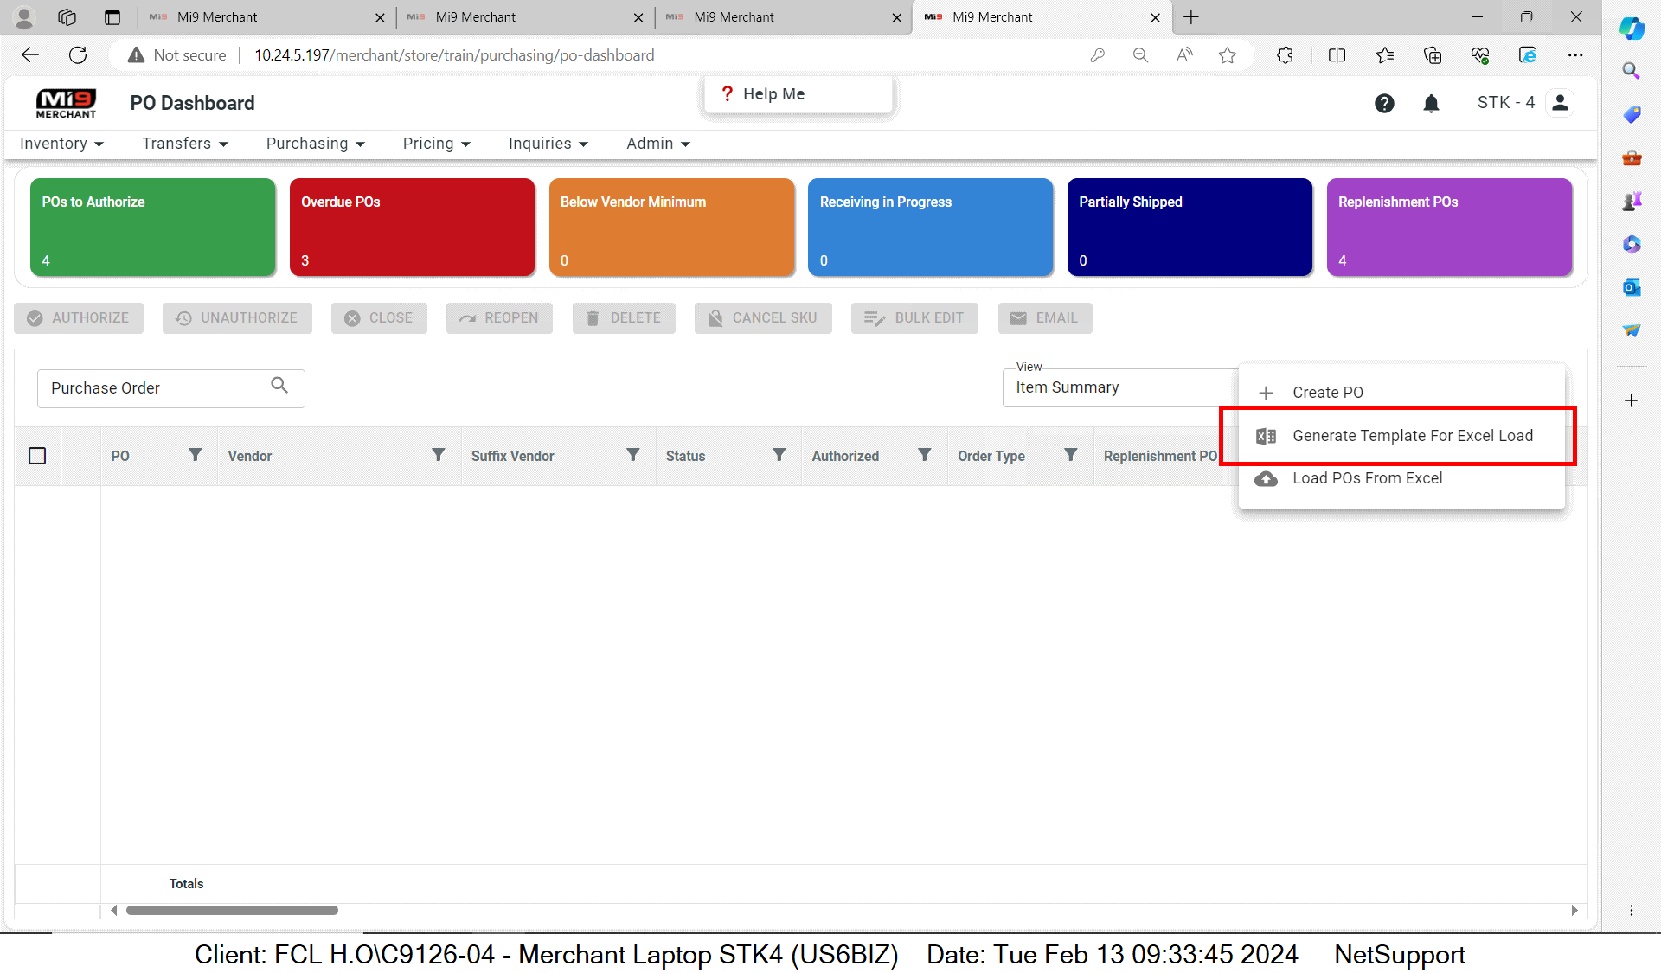Image resolution: width=1661 pixels, height=973 pixels.
Task: Open browser extensions icon
Action: (x=1285, y=55)
